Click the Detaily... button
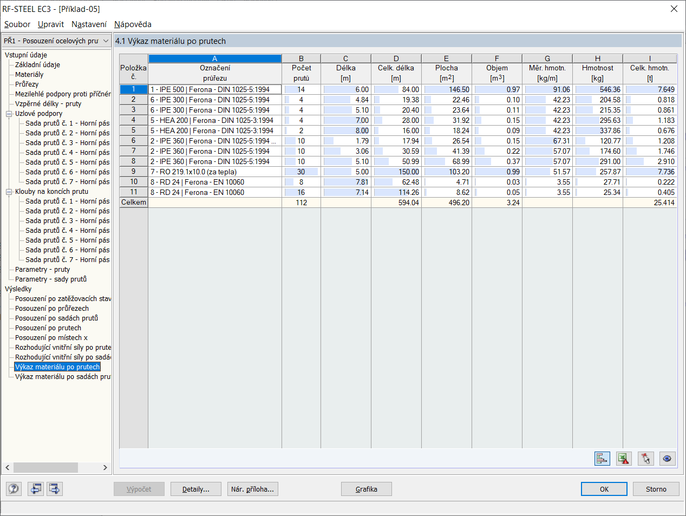The image size is (686, 516). pos(196,489)
